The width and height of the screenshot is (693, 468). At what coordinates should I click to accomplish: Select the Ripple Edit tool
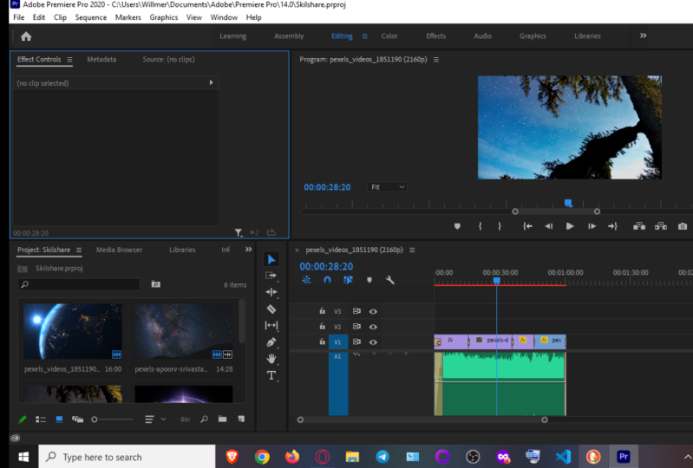pos(271,292)
